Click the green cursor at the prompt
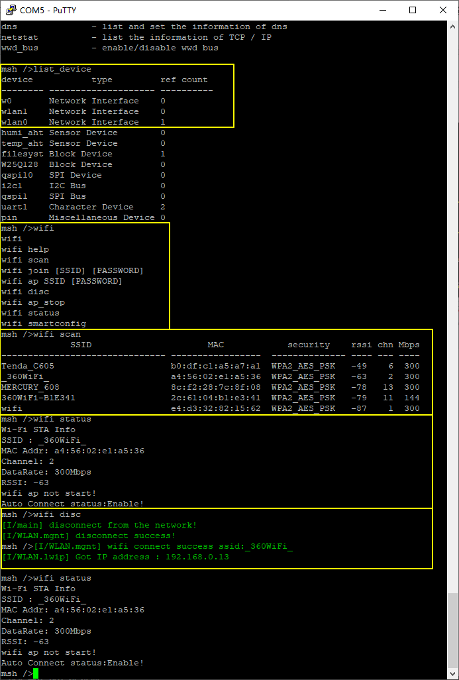 tap(36, 673)
